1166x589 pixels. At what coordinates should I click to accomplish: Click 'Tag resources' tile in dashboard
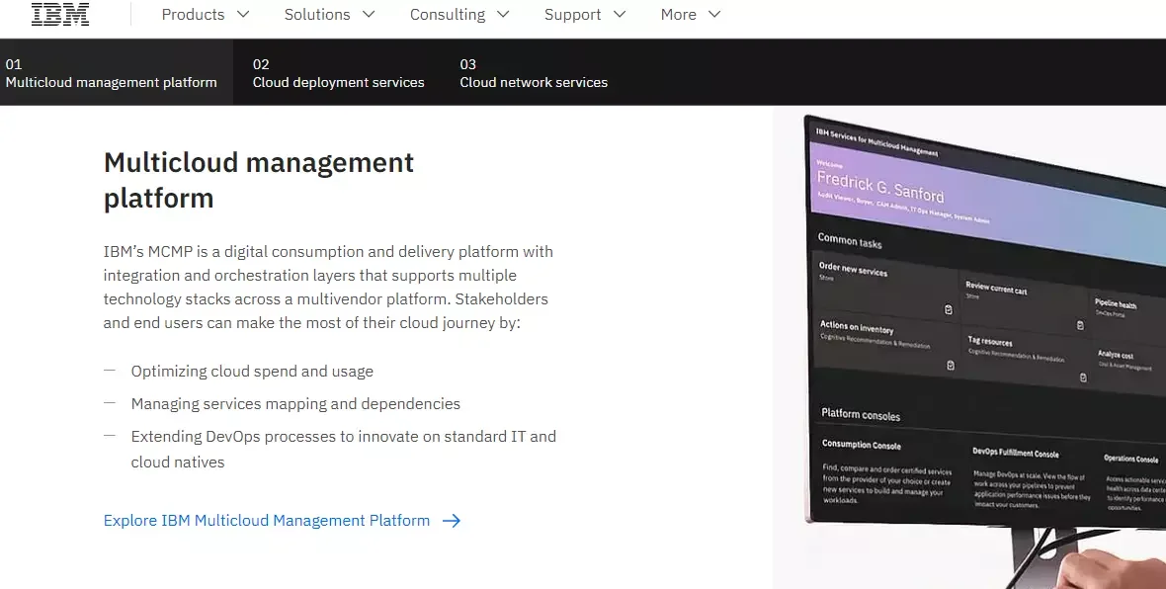pyautogui.click(x=1027, y=359)
